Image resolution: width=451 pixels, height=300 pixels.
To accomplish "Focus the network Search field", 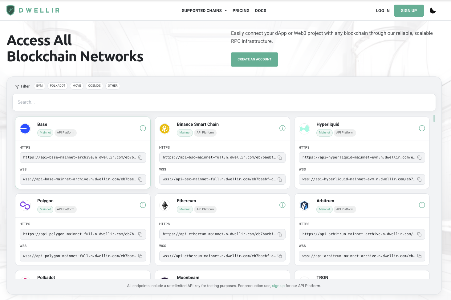I will point(224,102).
